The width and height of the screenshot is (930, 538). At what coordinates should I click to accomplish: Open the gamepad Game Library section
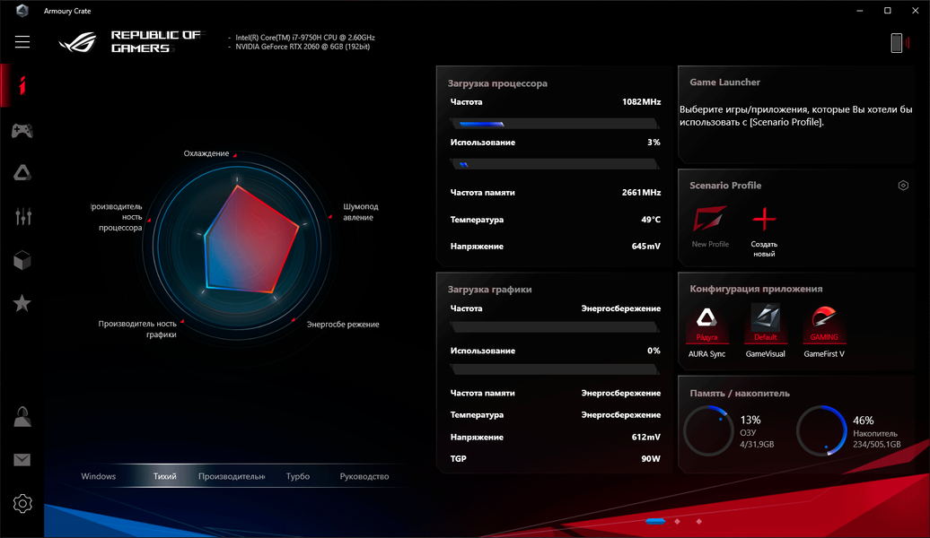(22, 130)
